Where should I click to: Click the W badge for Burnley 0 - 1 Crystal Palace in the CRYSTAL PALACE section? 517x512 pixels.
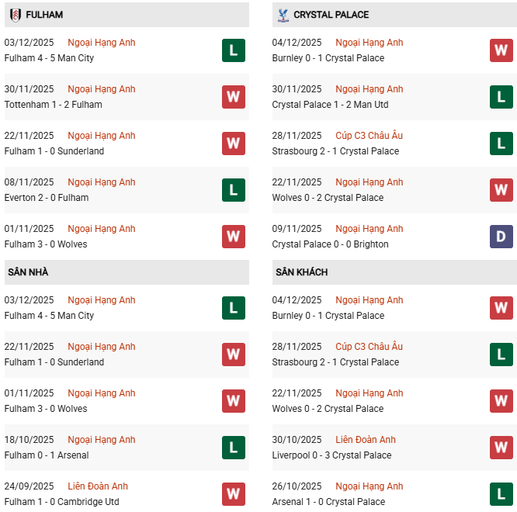501,50
